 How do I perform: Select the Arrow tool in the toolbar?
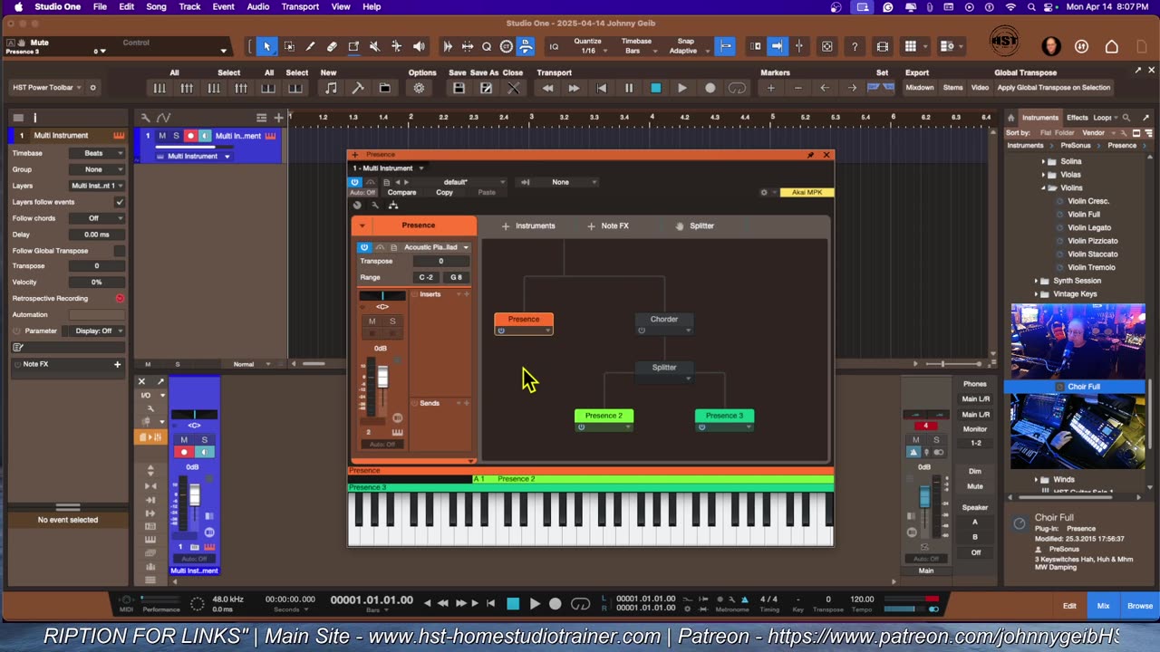pos(266,46)
